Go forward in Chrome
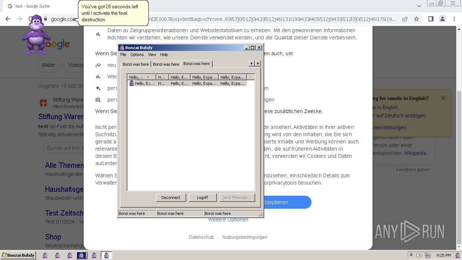The image size is (462, 260). point(19,19)
